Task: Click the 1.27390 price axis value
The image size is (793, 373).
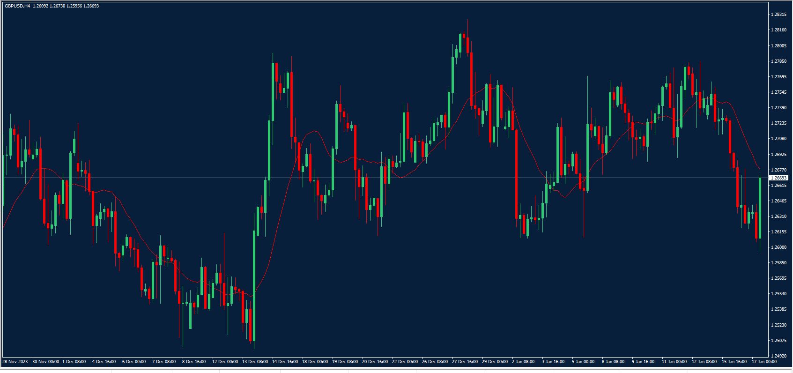Action: coord(778,108)
